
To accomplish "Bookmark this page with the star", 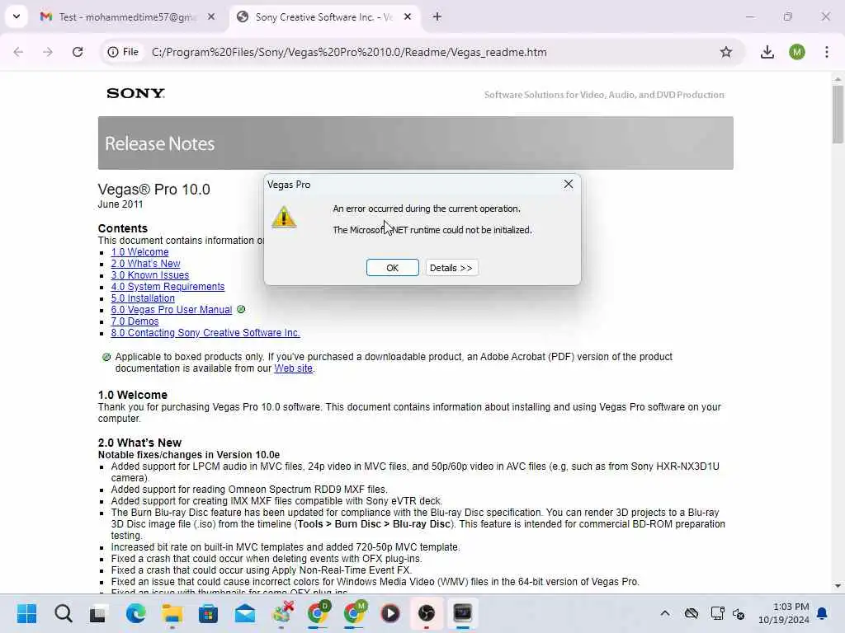I will point(726,52).
